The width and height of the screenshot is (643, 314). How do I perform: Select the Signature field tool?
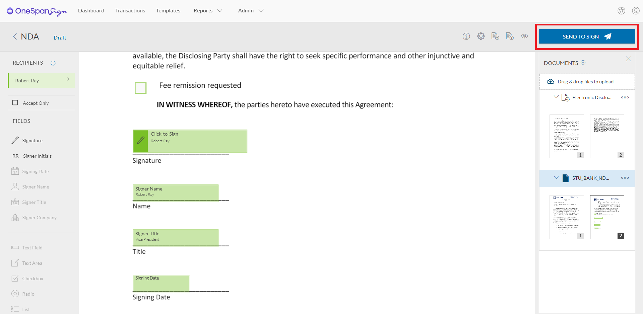point(32,140)
